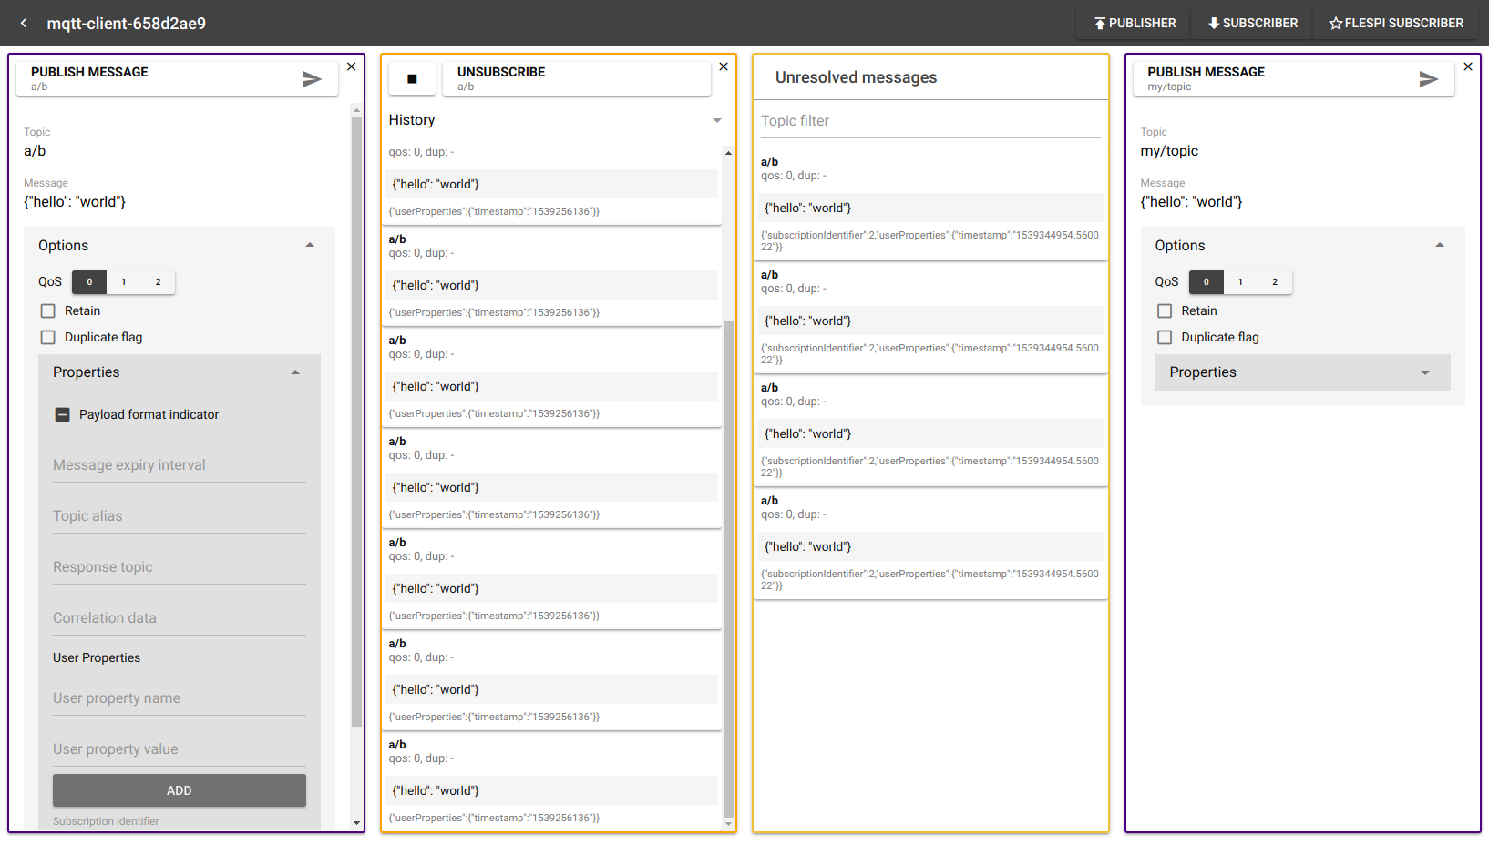1489x855 pixels.
Task: Click the User Properties label
Action: point(97,657)
